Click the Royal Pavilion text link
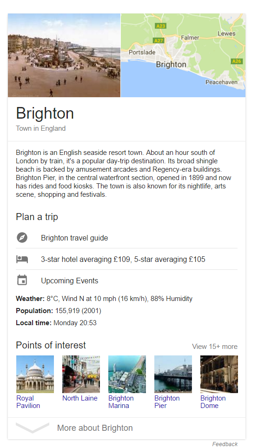Screen dimensions: 271x448 coord(28,402)
